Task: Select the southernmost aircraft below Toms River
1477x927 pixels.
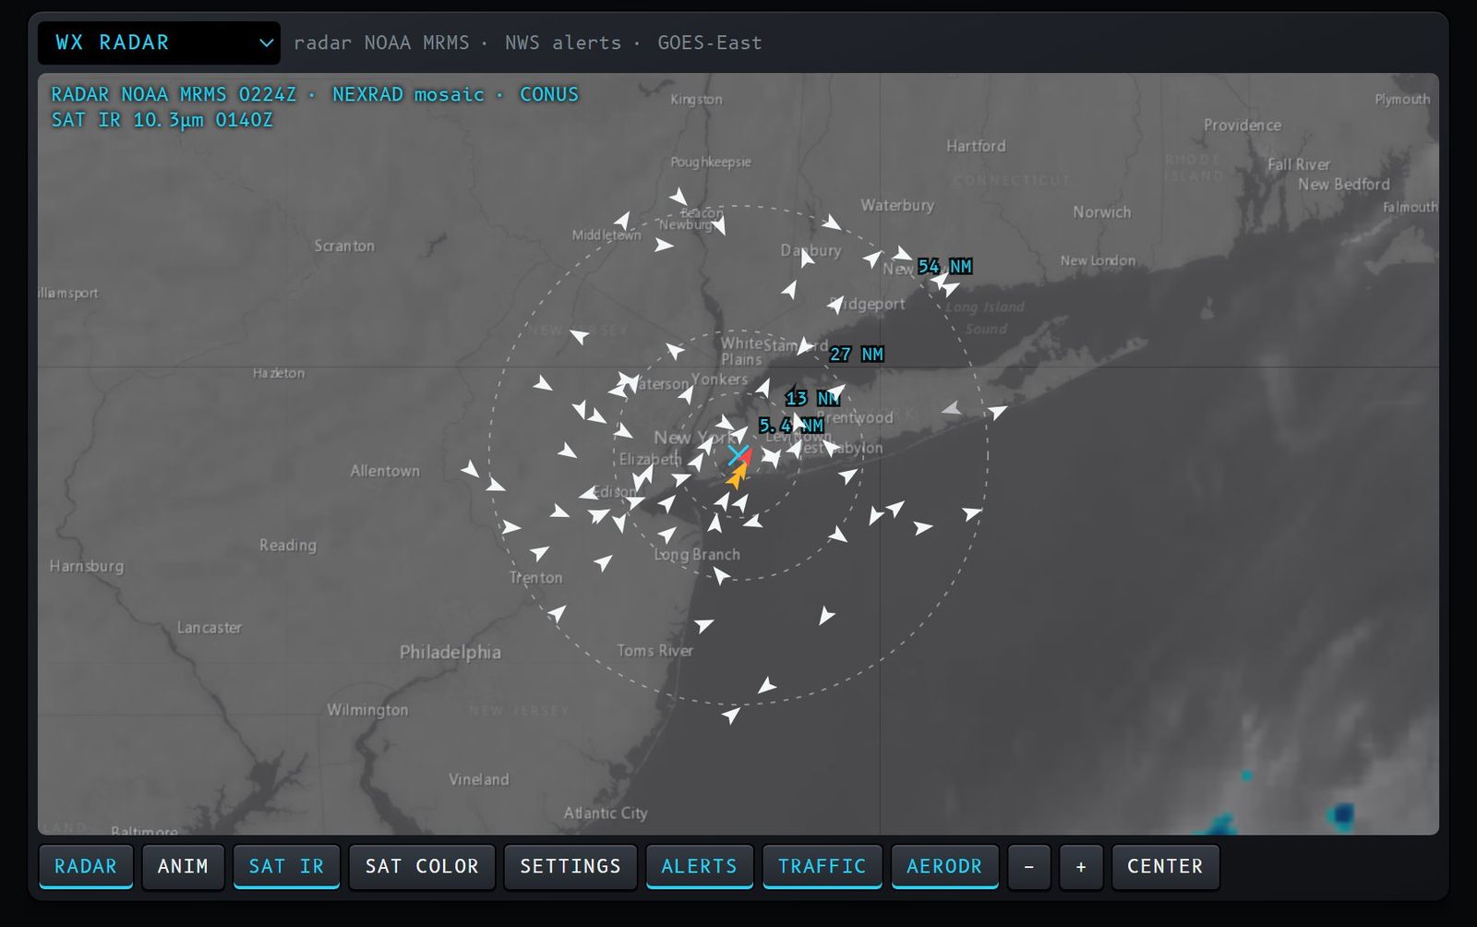Action: point(732,714)
